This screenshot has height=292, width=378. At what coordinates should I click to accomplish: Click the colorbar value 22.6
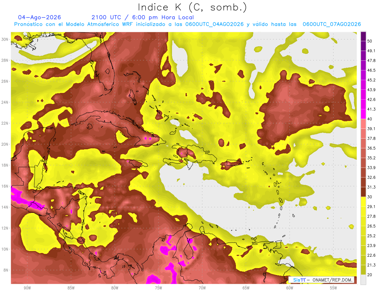click(x=371, y=255)
